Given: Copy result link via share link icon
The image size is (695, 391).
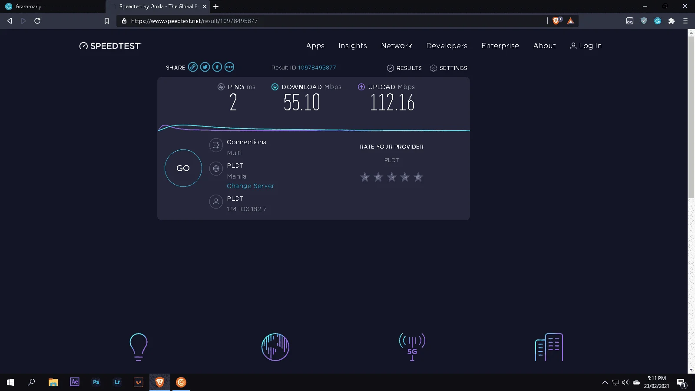Looking at the screenshot, I should coord(193,67).
